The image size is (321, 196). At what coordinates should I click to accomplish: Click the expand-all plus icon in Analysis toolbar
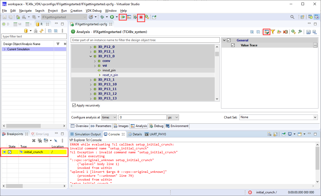[252, 32]
